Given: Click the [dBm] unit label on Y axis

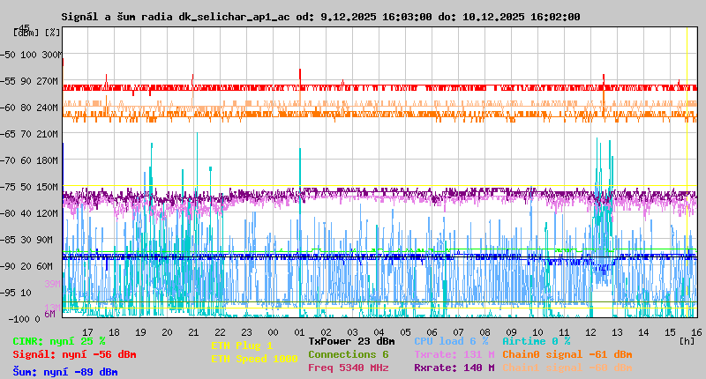Looking at the screenshot, I should (x=25, y=33).
